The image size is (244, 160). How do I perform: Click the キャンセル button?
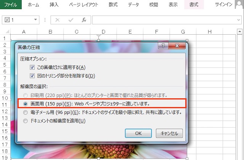[169, 133]
